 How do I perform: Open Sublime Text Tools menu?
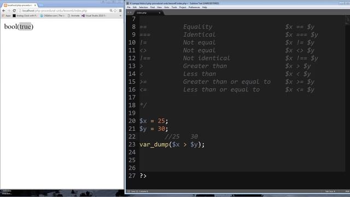pyautogui.click(x=174, y=7)
